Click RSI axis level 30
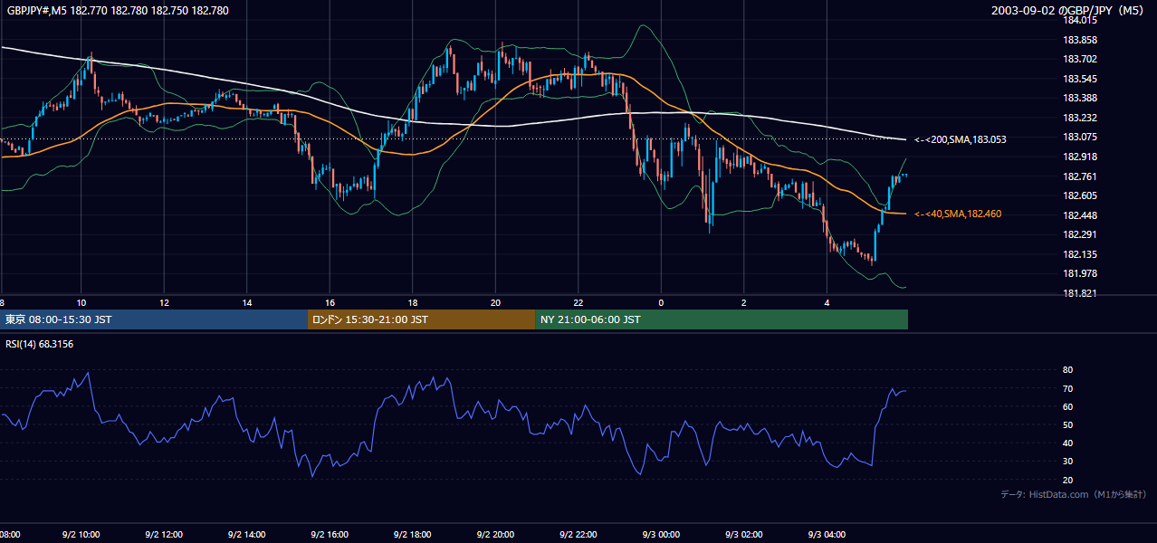The width and height of the screenshot is (1157, 543). pyautogui.click(x=1067, y=462)
